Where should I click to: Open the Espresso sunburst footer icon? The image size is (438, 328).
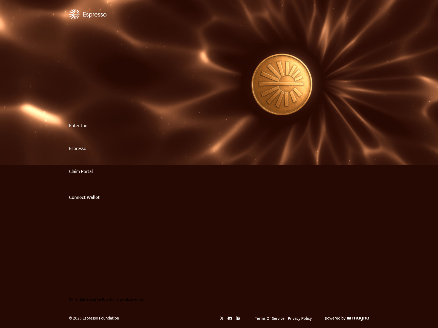click(x=238, y=318)
